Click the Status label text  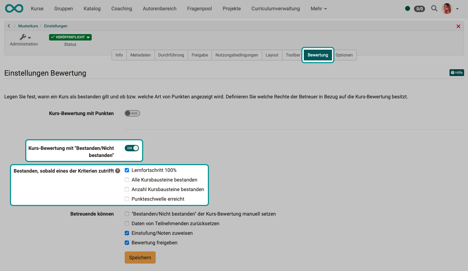click(70, 44)
